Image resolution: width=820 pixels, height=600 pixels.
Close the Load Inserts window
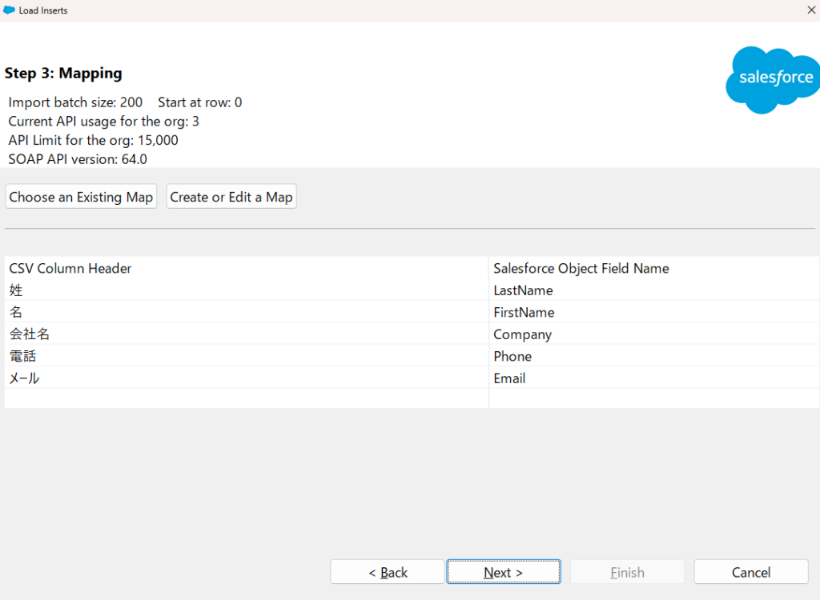[810, 10]
